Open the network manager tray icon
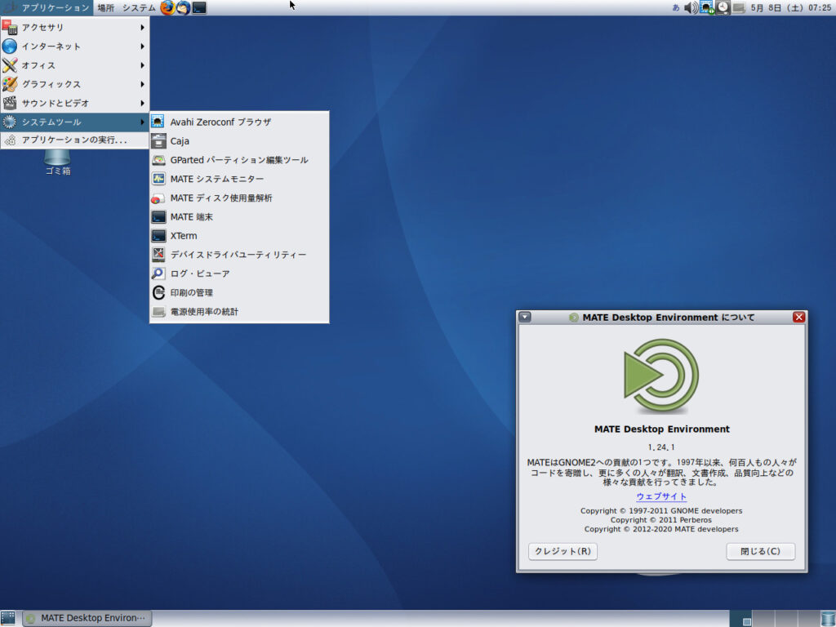The width and height of the screenshot is (836, 627). pos(705,7)
